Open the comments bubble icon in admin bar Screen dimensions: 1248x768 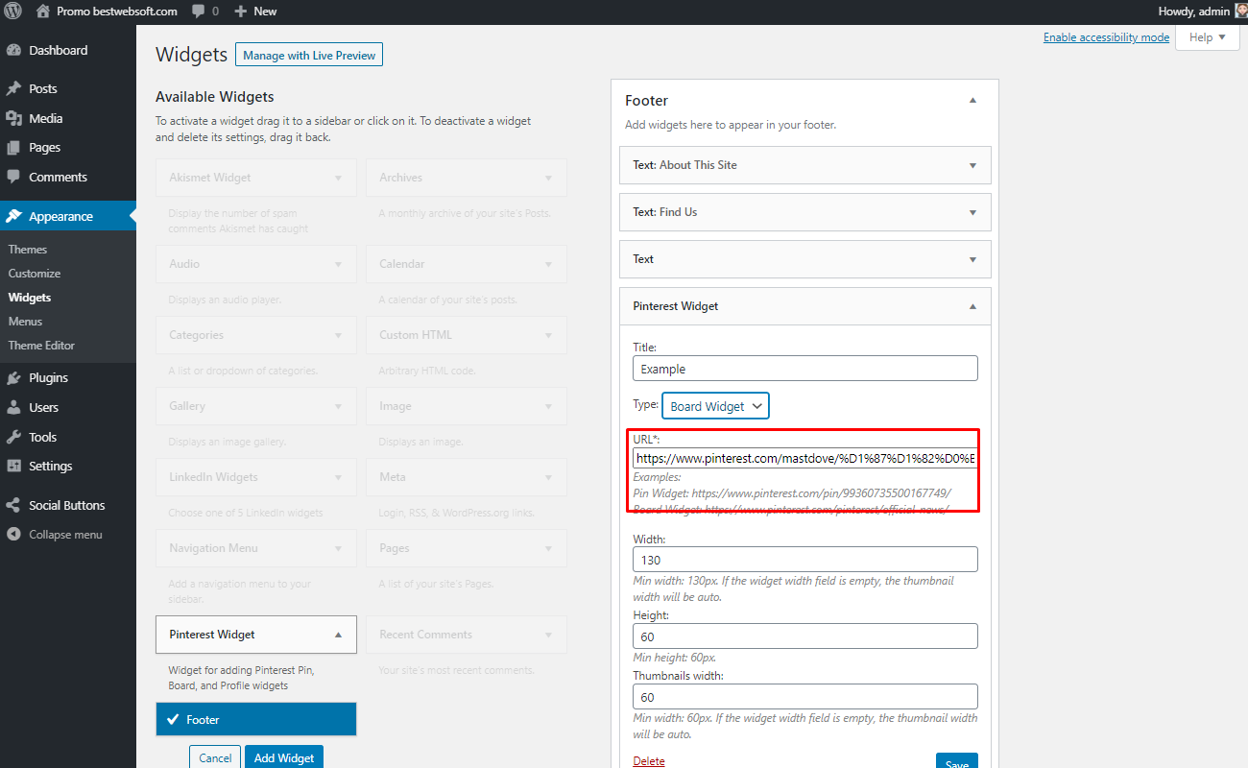pyautogui.click(x=198, y=12)
